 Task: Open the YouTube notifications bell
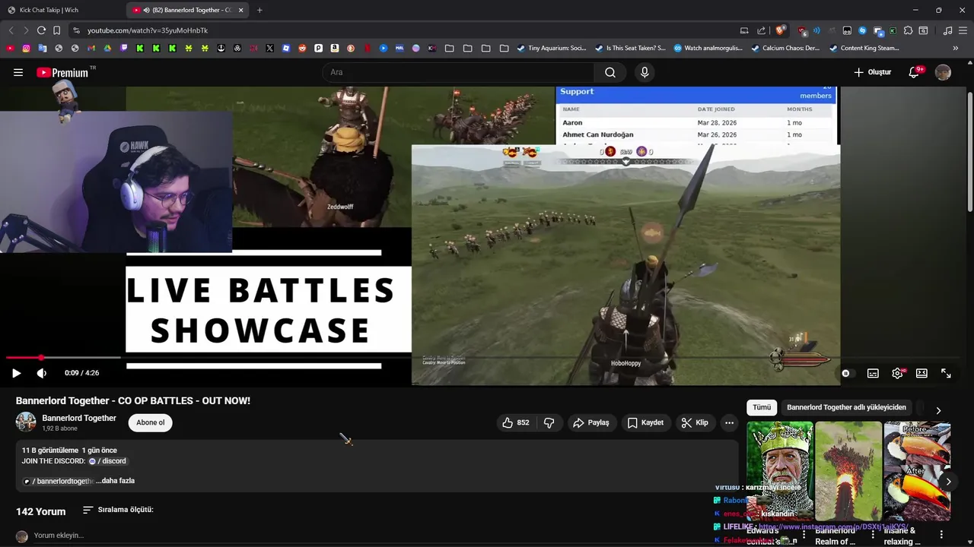click(x=914, y=72)
